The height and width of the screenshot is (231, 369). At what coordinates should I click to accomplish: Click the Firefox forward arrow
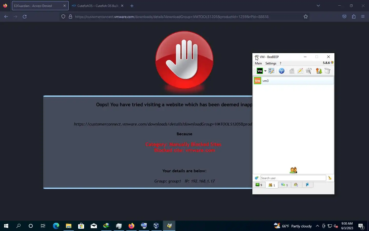coord(15,16)
